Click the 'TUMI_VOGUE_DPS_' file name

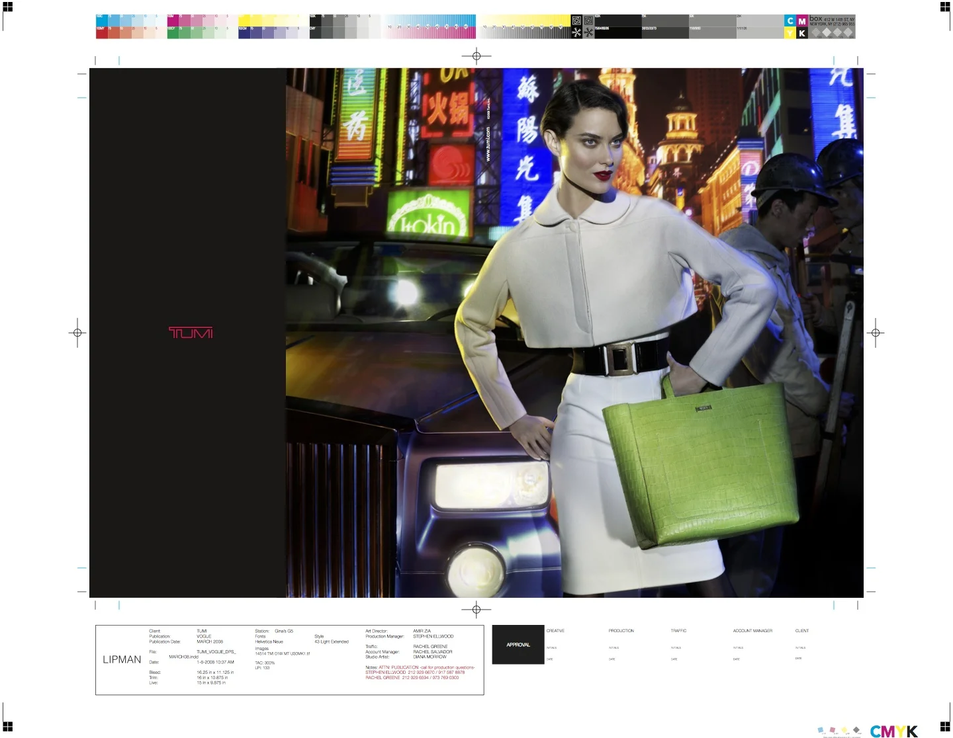pyautogui.click(x=216, y=652)
